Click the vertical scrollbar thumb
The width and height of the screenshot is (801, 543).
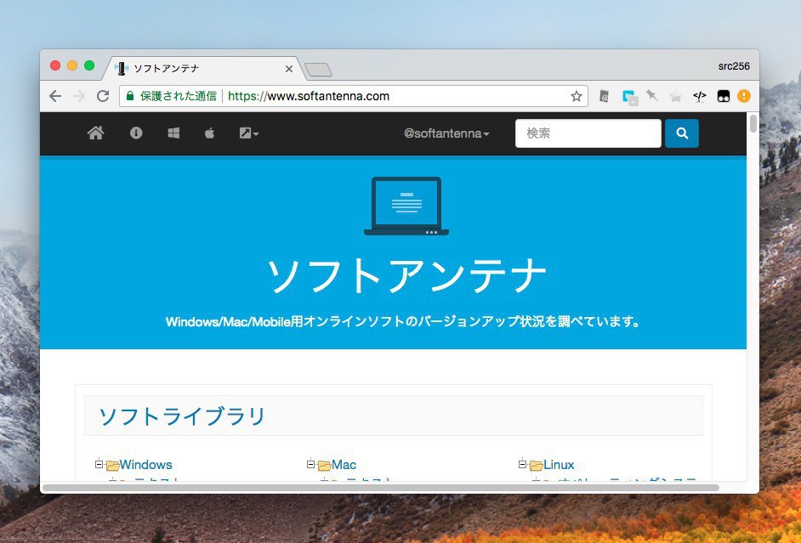click(x=753, y=124)
